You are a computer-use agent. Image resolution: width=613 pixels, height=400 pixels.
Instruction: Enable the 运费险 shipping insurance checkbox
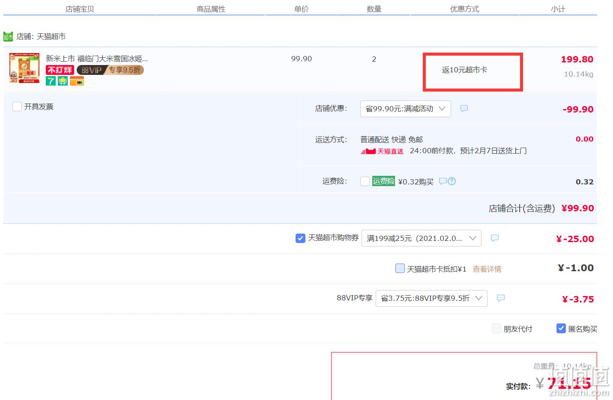pos(365,181)
